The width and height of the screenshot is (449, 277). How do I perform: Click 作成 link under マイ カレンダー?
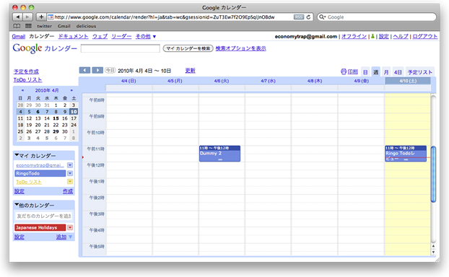pos(68,191)
